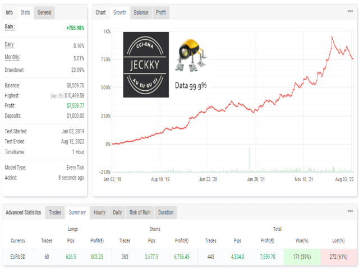Click the Lost(%) column header
359x269 pixels.
[x=338, y=240]
